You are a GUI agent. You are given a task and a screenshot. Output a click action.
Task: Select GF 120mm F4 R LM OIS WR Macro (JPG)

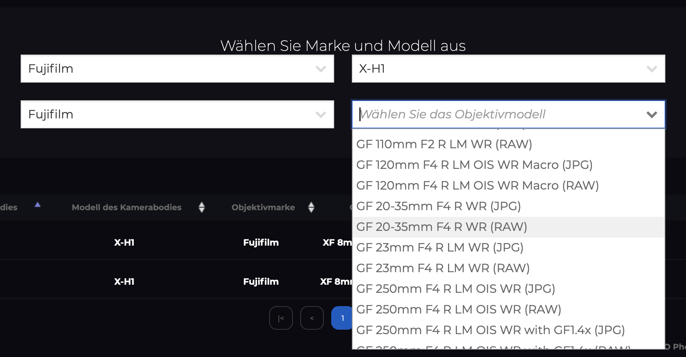[509, 165]
